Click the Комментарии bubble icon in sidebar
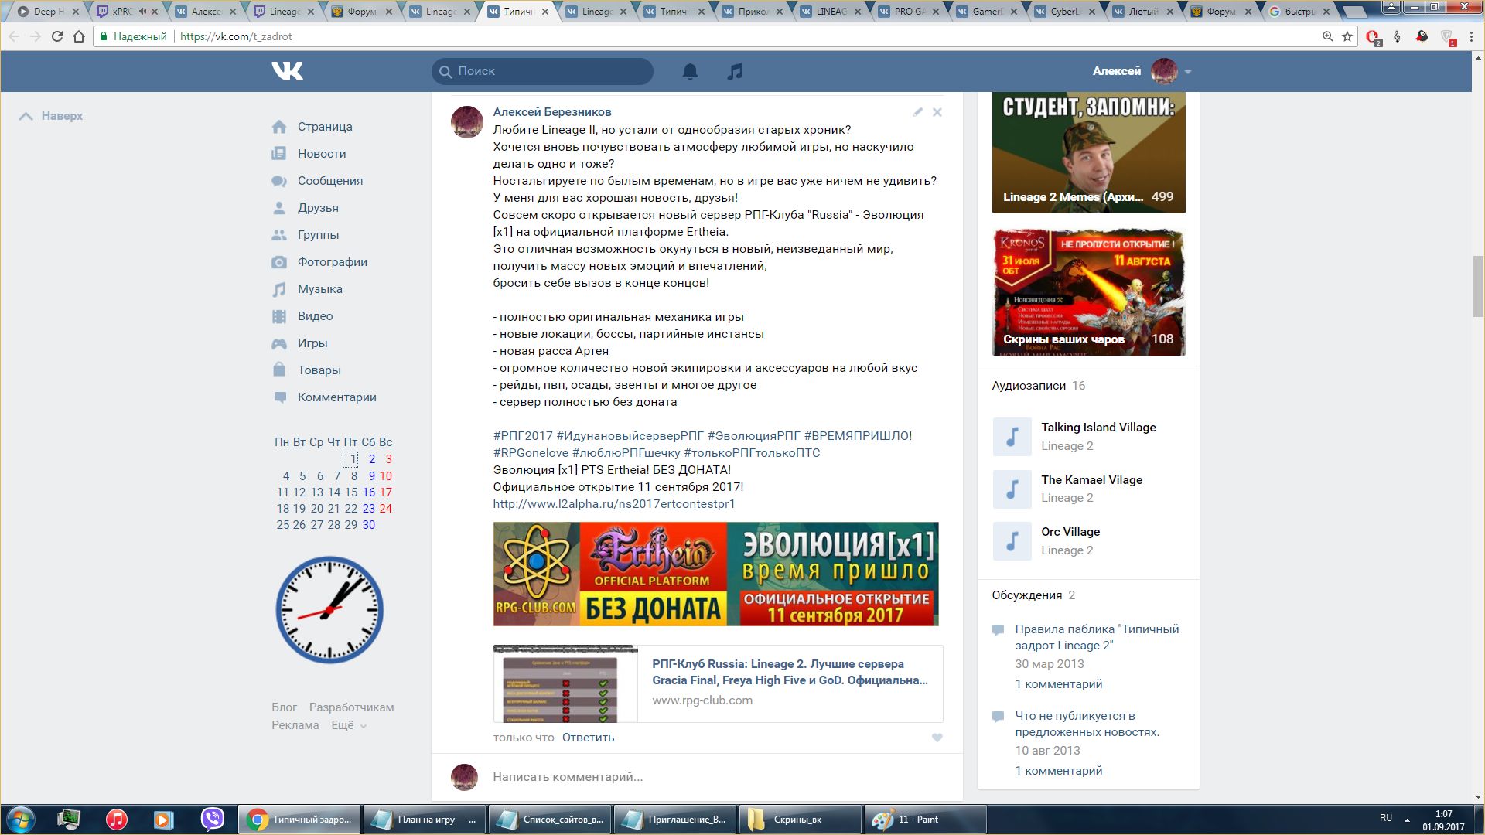 coord(279,397)
